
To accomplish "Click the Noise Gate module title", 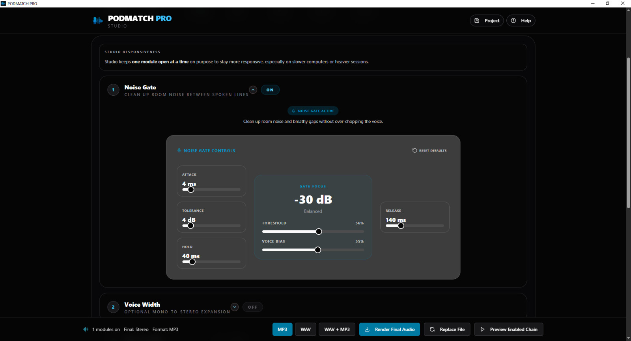I will click(140, 87).
